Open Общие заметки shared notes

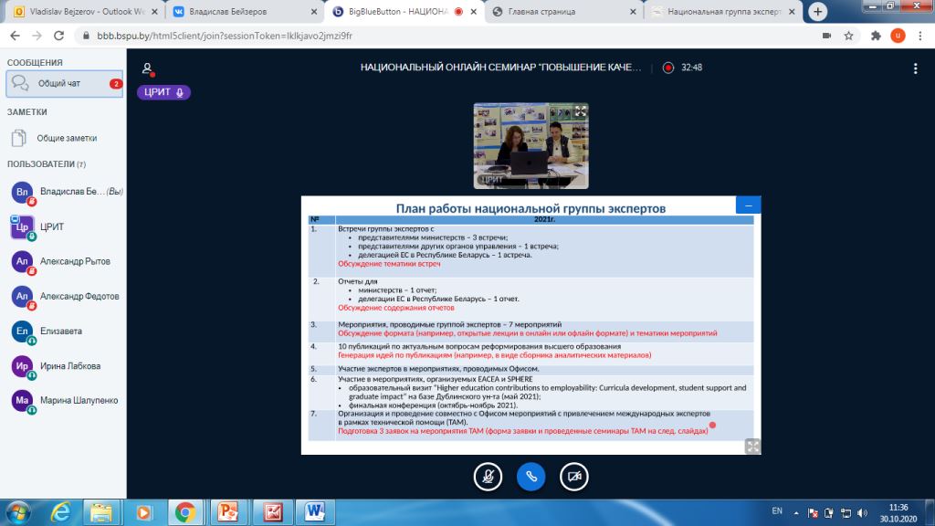[64, 139]
